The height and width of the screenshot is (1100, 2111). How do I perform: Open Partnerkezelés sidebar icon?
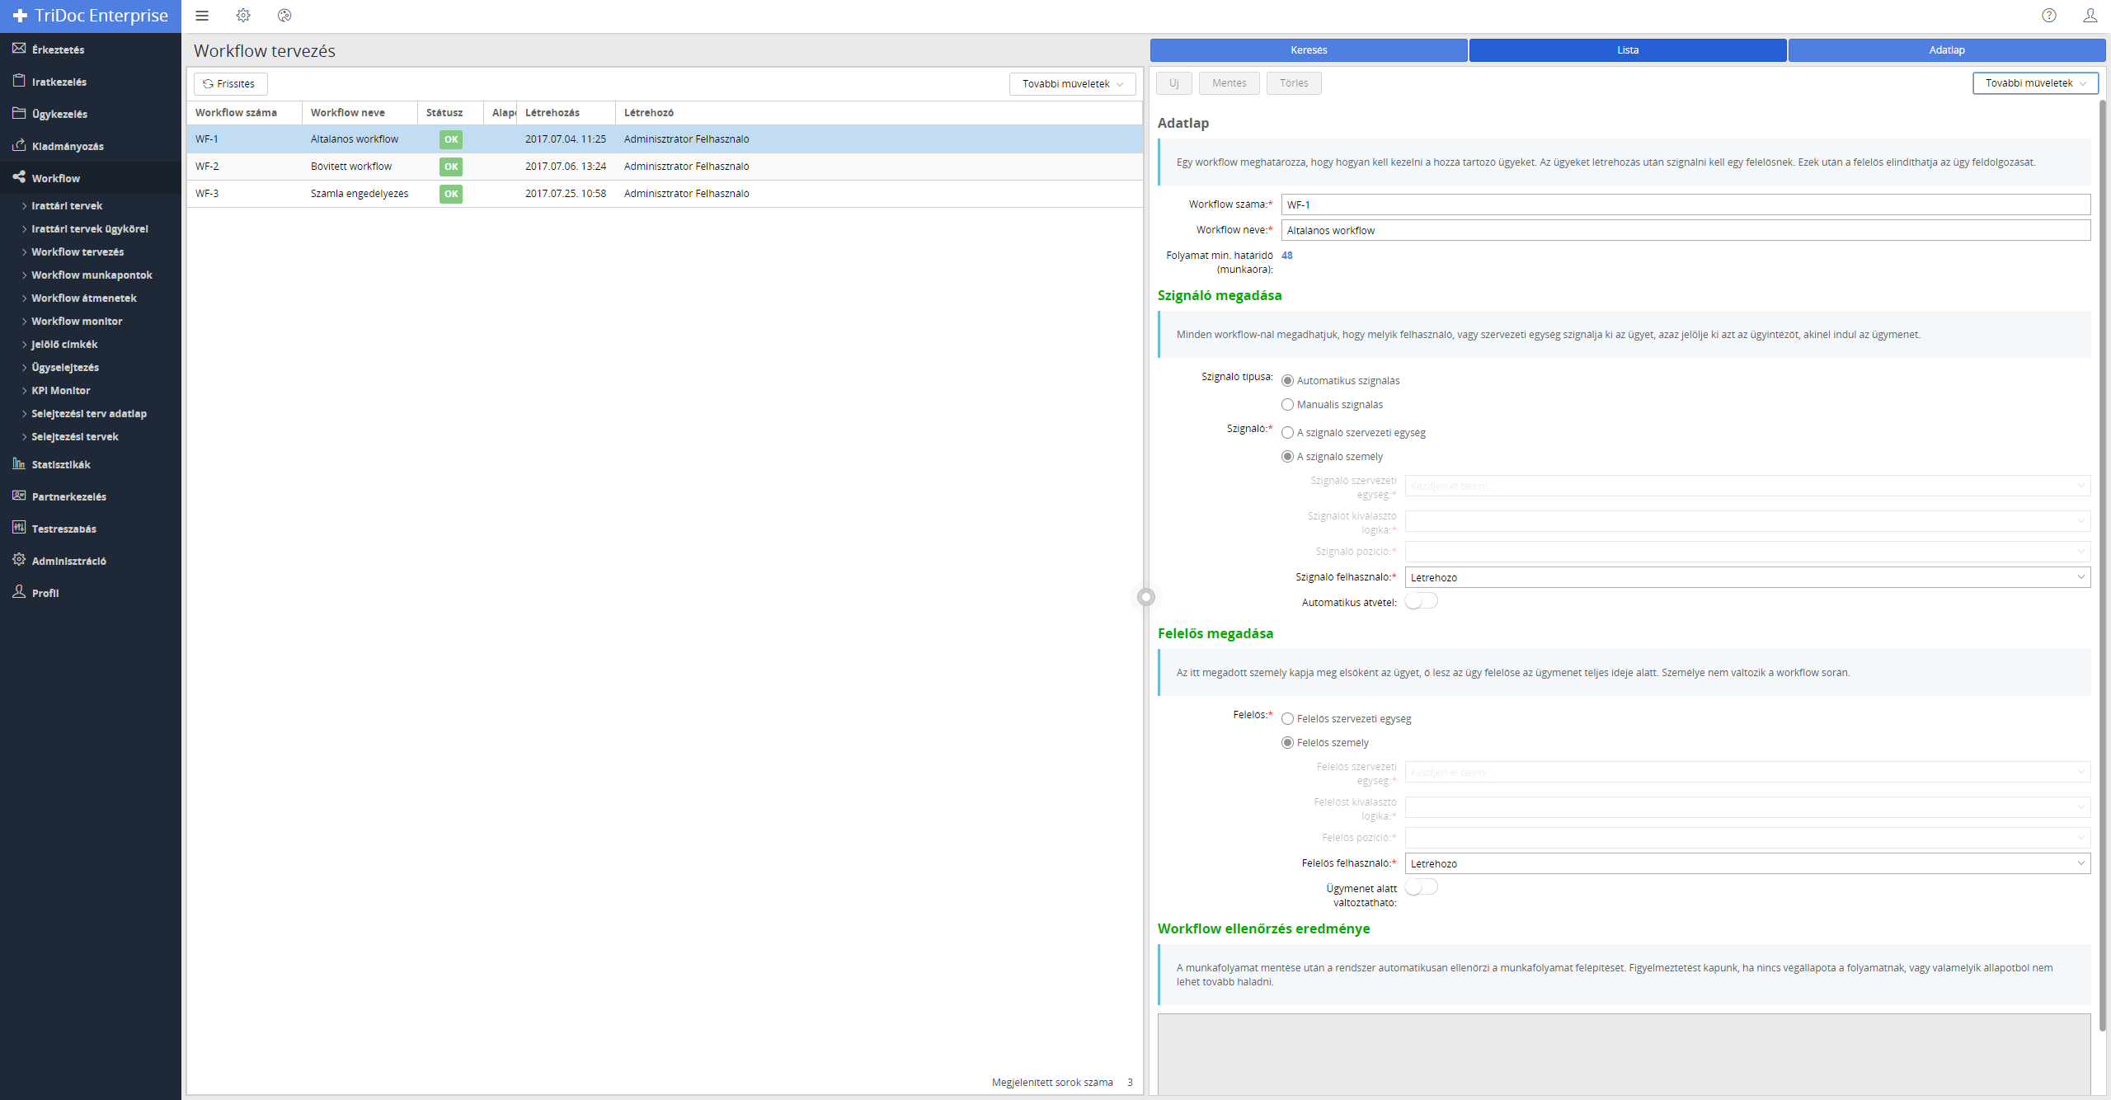coord(19,496)
